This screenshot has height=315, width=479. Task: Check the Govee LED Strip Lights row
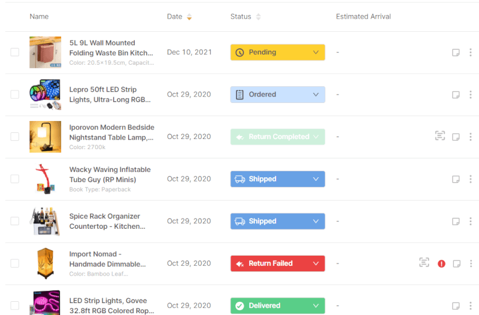pos(14,305)
